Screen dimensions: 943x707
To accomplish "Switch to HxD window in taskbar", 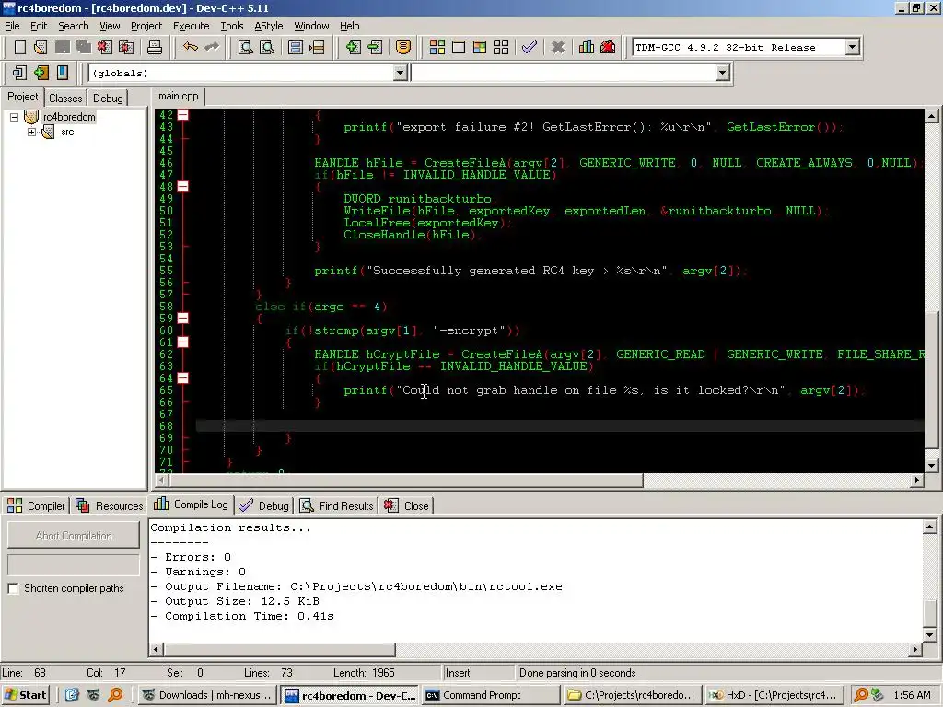I will point(774,695).
